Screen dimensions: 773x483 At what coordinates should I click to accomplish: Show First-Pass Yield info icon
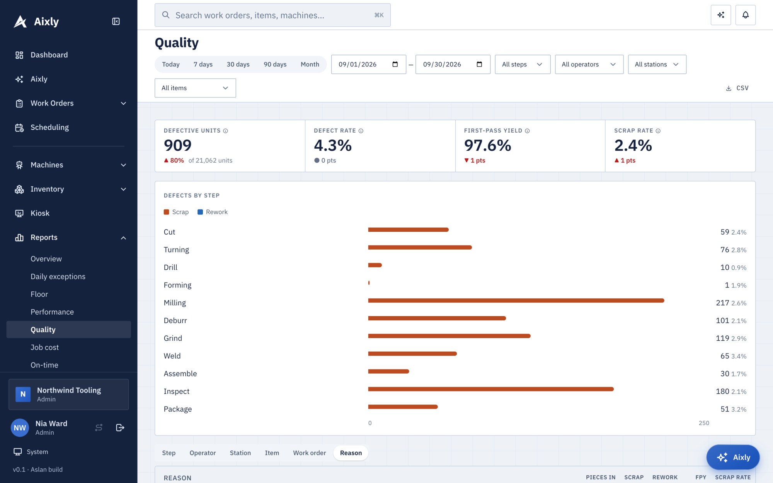pyautogui.click(x=527, y=131)
